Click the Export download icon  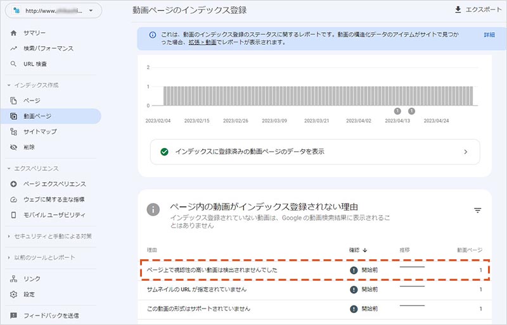[x=459, y=10]
